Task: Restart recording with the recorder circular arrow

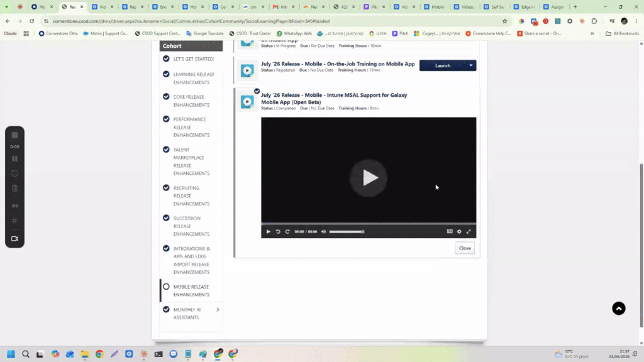Action: click(x=15, y=173)
